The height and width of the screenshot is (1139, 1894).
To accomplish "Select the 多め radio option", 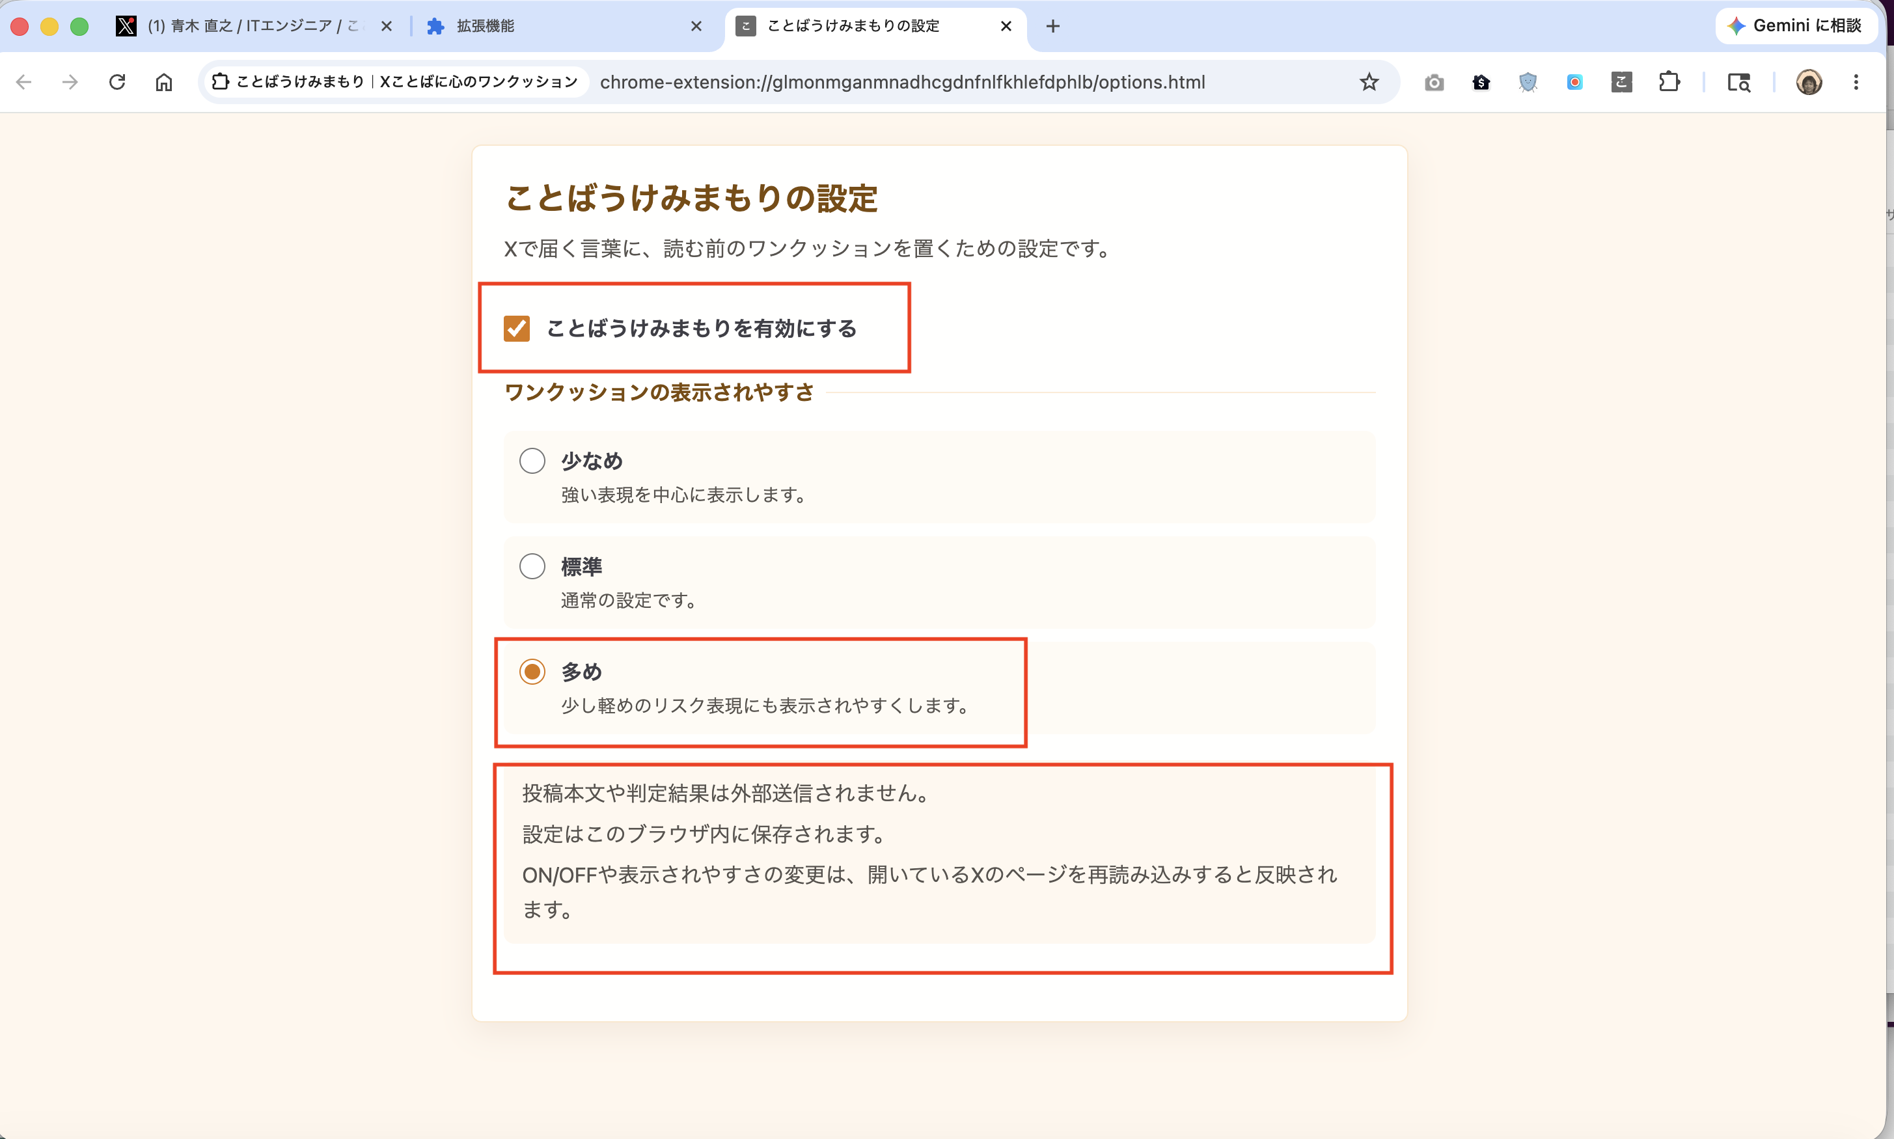I will click(532, 672).
